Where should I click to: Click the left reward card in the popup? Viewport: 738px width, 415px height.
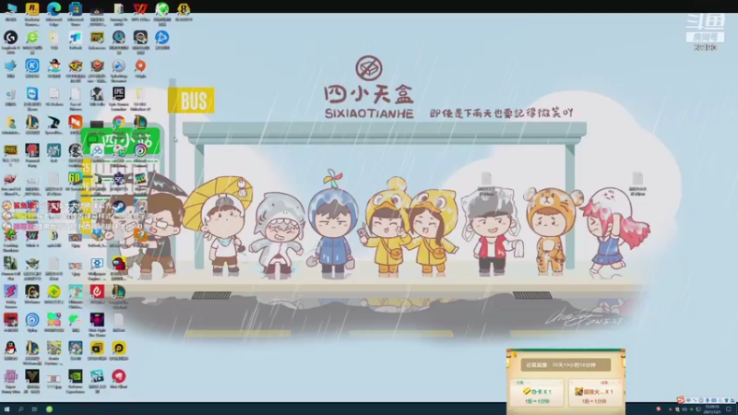[537, 393]
